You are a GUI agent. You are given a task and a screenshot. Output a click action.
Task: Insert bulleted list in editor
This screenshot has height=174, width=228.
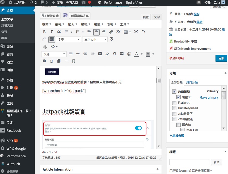click(66, 32)
